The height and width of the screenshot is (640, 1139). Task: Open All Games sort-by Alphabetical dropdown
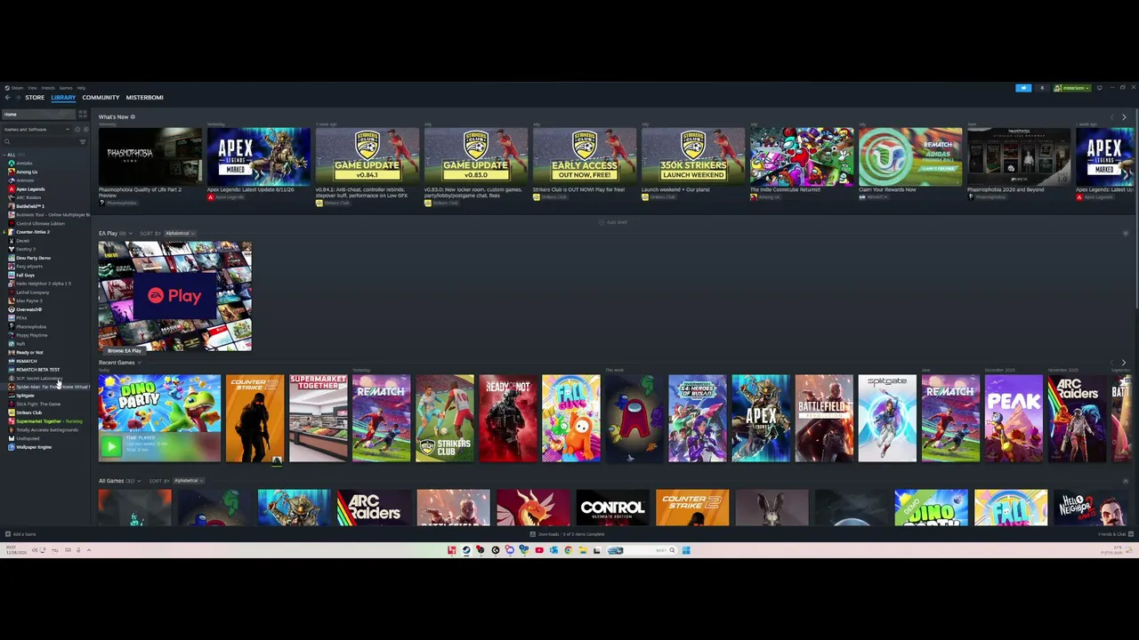tap(188, 481)
